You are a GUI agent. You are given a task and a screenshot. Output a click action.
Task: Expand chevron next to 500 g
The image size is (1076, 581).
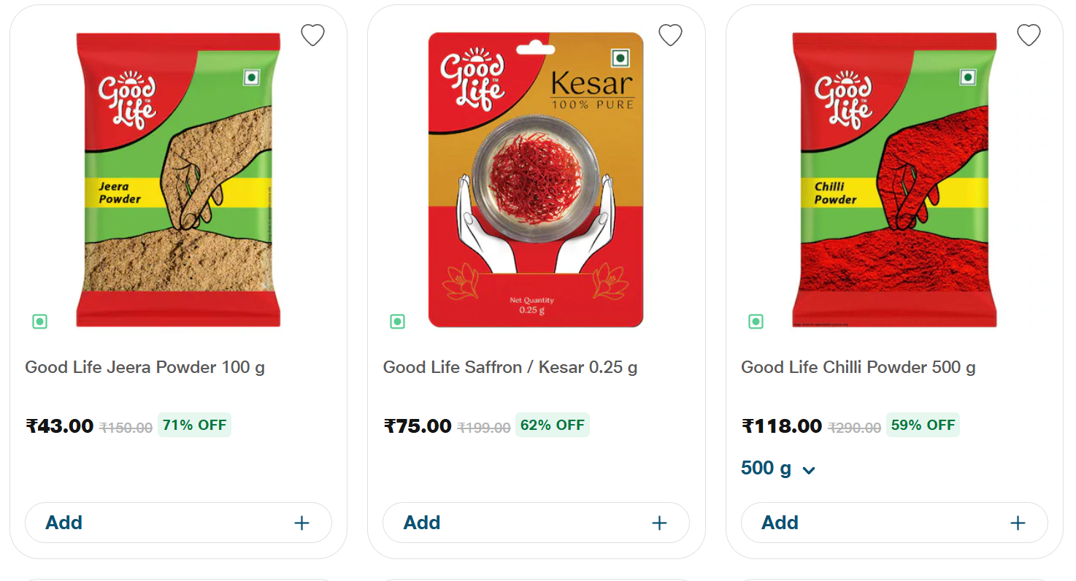pyautogui.click(x=808, y=470)
